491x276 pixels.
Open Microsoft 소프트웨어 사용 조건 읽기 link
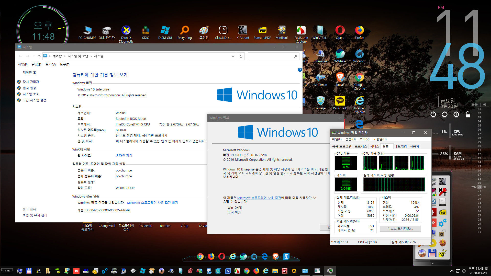coord(152,203)
